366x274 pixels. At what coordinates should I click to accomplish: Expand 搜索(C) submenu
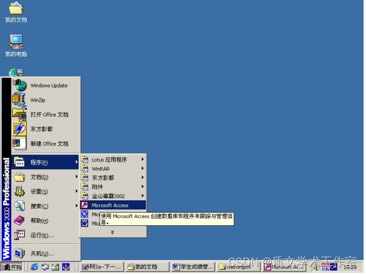[x=46, y=206]
